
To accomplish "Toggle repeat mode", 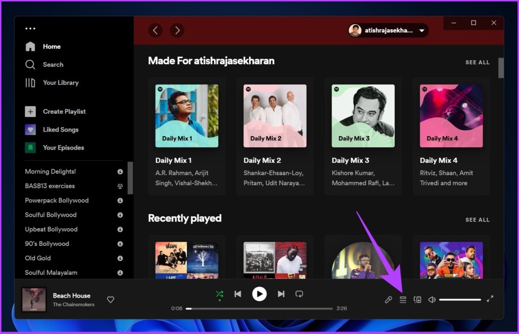I will 299,294.
